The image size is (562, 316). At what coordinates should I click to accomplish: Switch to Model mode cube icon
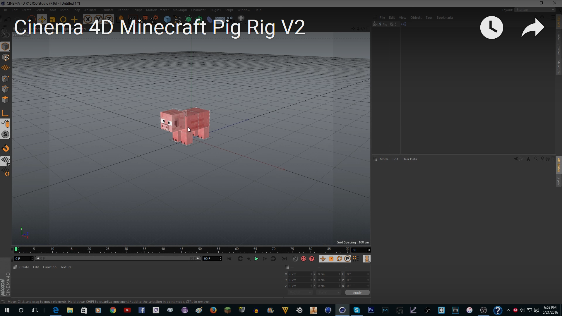(x=5, y=47)
